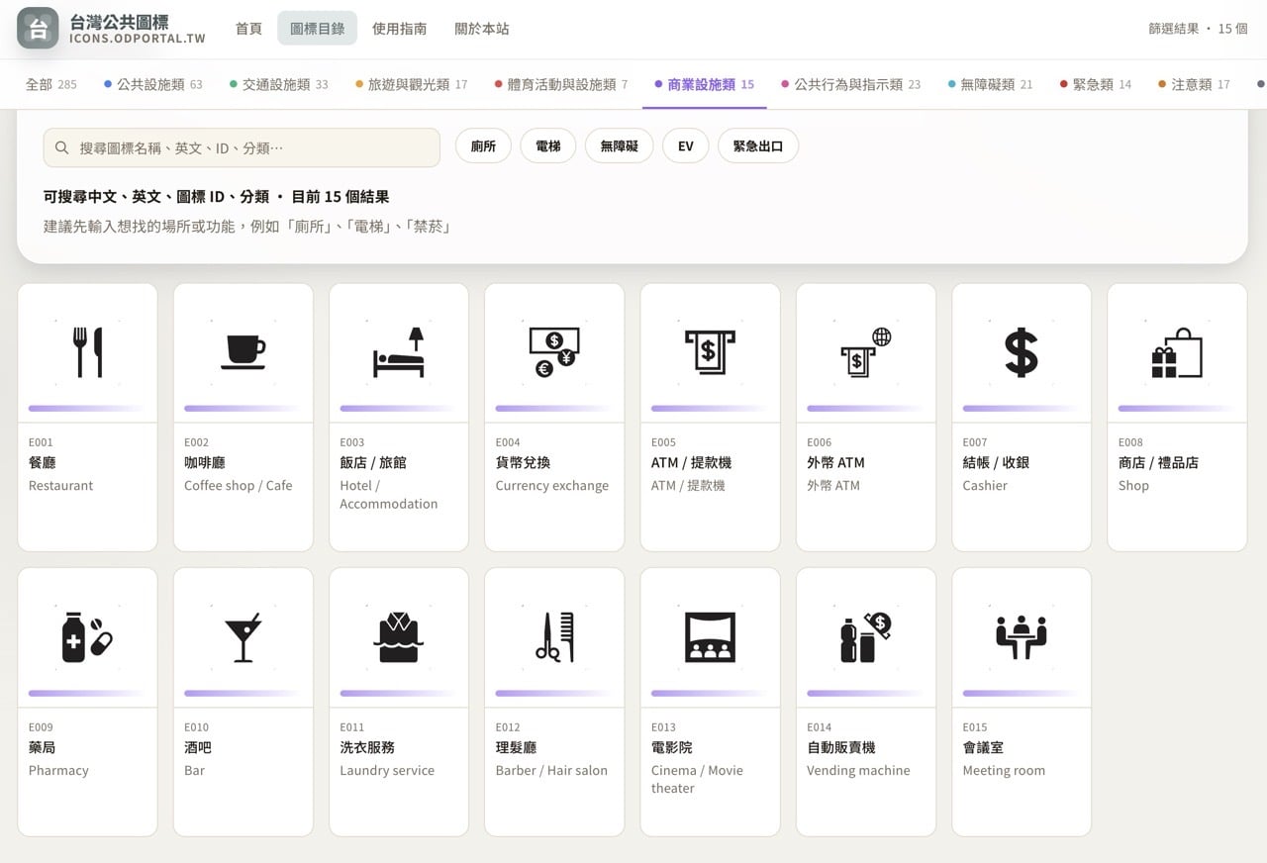The width and height of the screenshot is (1267, 863).
Task: Select the Barber / Hair salon scissors icon
Action: click(553, 636)
